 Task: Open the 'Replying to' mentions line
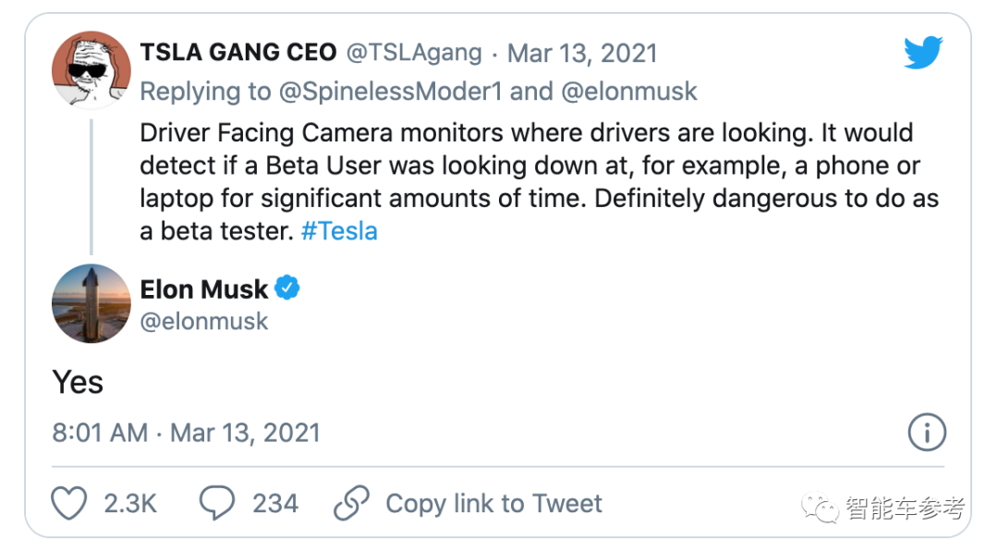click(419, 92)
